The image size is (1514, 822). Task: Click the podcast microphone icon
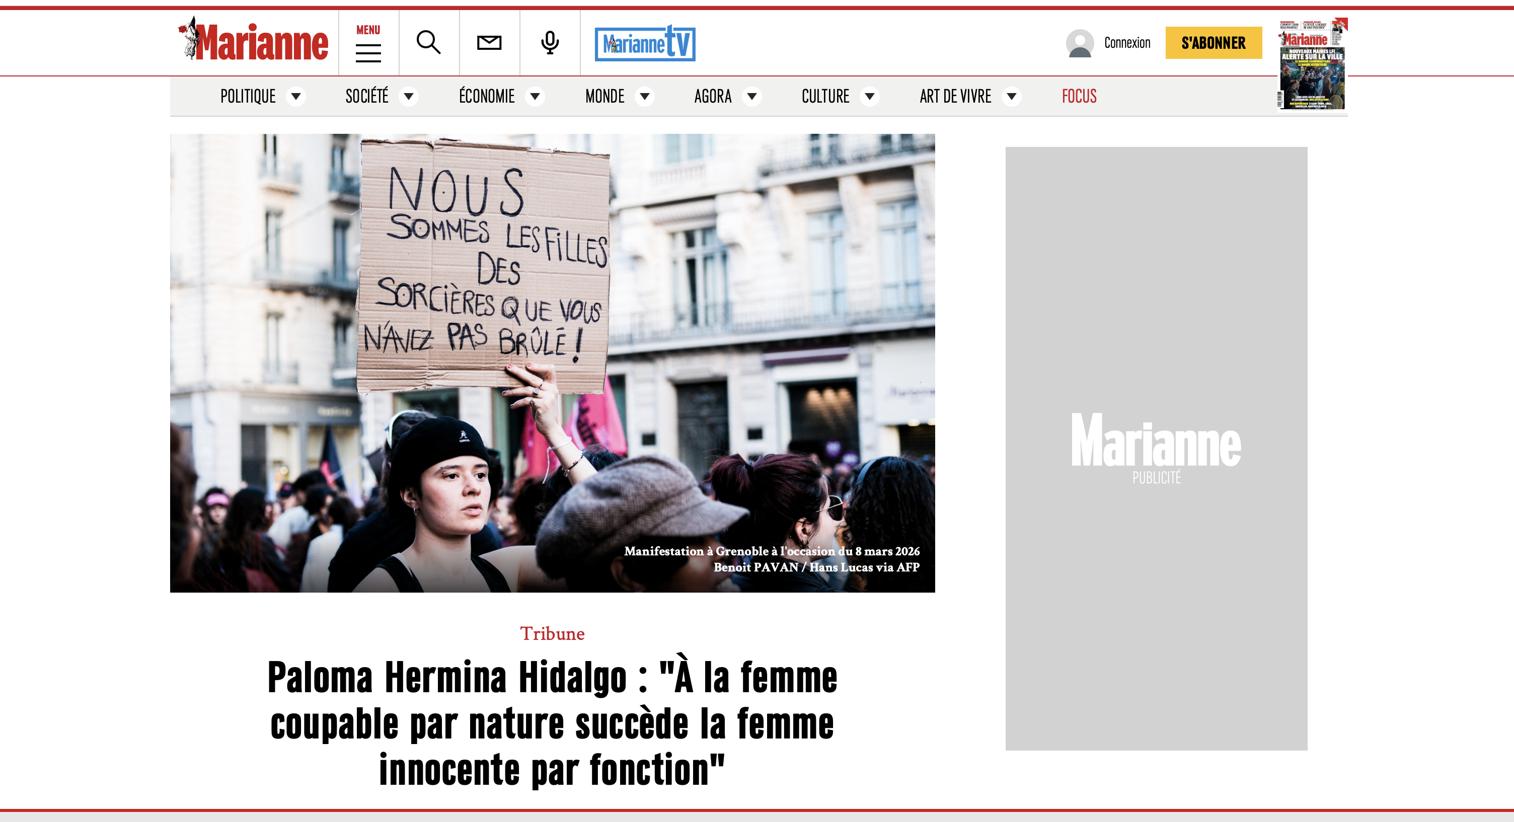point(550,43)
